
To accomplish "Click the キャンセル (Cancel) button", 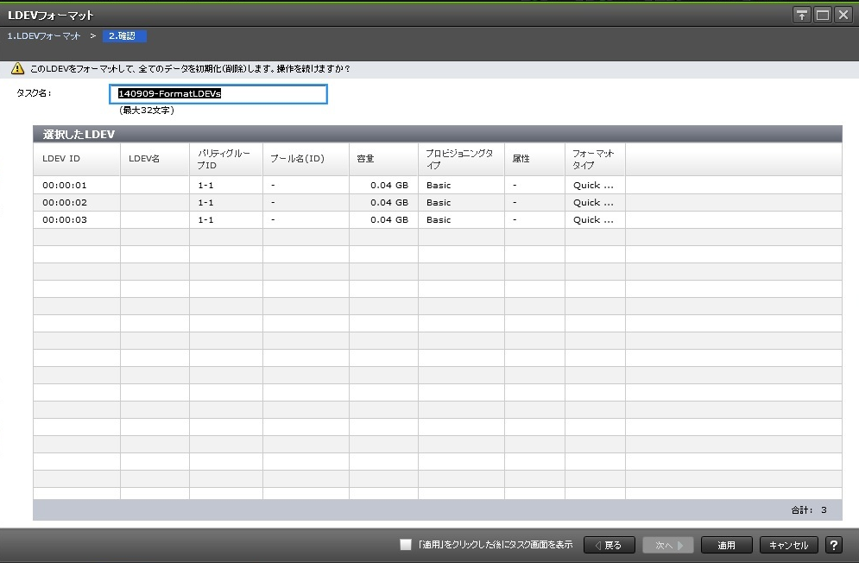I will click(788, 545).
